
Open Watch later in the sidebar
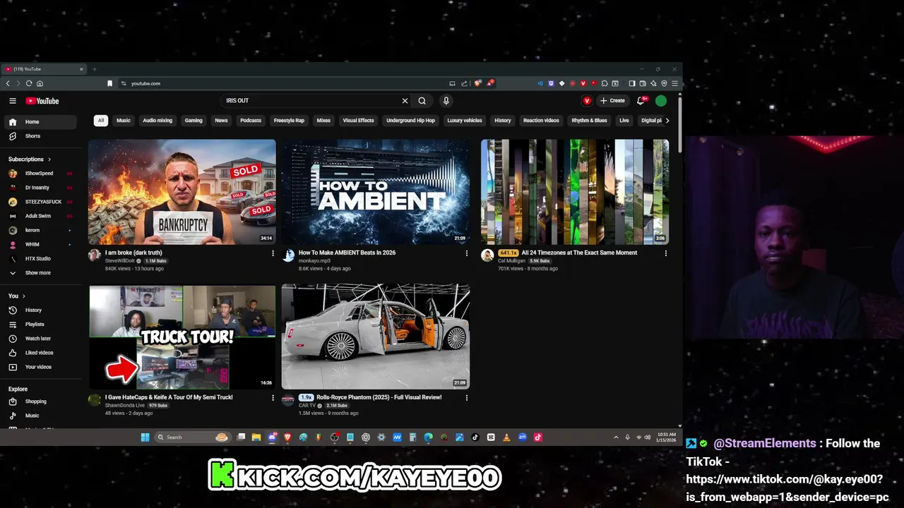40,339
